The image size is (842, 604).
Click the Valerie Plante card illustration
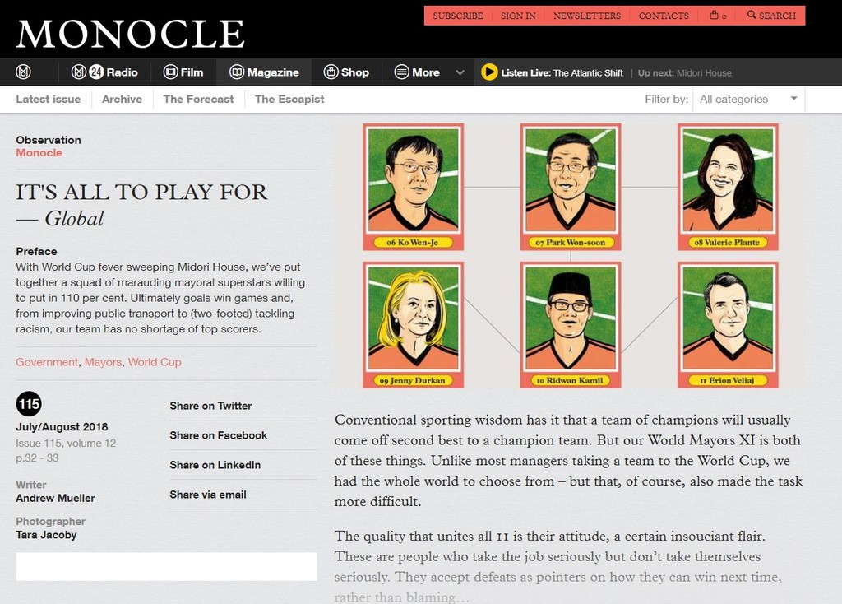[x=727, y=186]
